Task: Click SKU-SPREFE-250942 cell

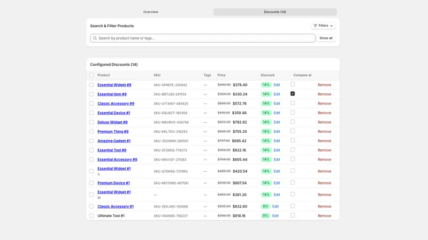Action: tap(170, 85)
